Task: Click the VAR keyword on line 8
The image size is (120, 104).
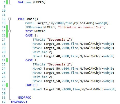Action: (x=21, y=2)
